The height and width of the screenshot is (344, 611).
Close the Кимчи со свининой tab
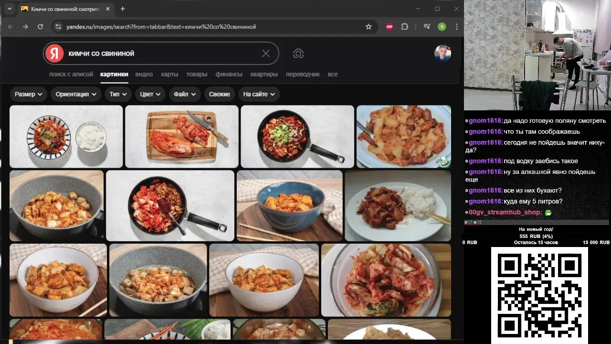(x=107, y=9)
